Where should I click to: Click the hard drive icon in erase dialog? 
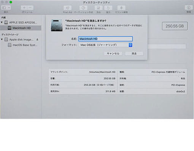click(57, 25)
